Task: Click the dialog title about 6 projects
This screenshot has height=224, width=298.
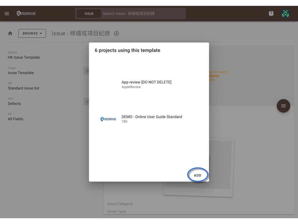Action: pyautogui.click(x=127, y=50)
